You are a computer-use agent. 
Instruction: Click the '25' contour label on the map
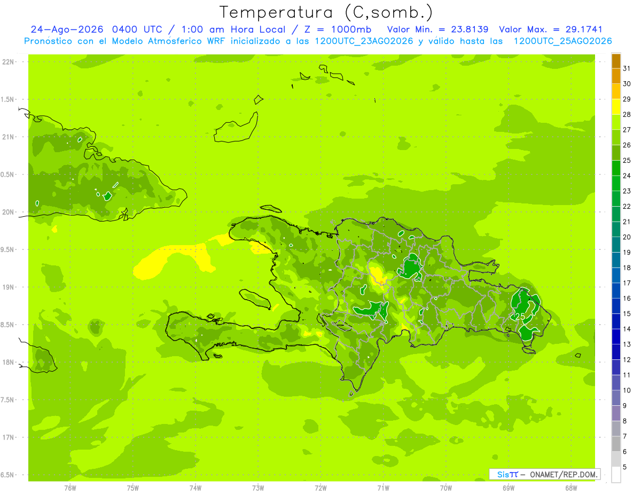tap(521, 316)
